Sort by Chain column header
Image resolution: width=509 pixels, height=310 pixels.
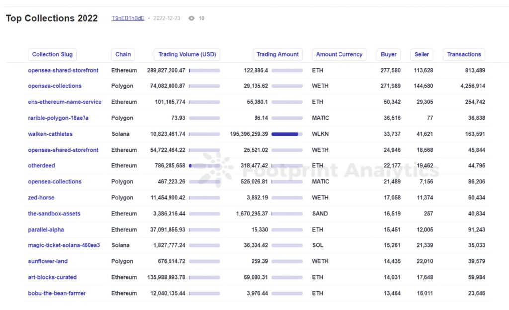[123, 55]
